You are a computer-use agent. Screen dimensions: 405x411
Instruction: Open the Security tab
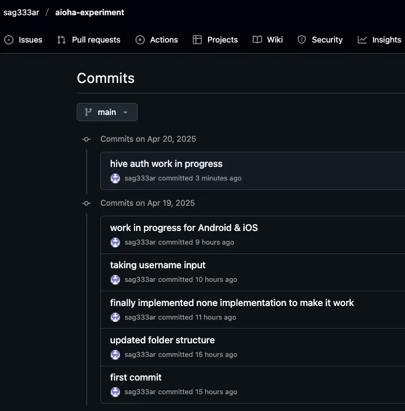point(320,40)
